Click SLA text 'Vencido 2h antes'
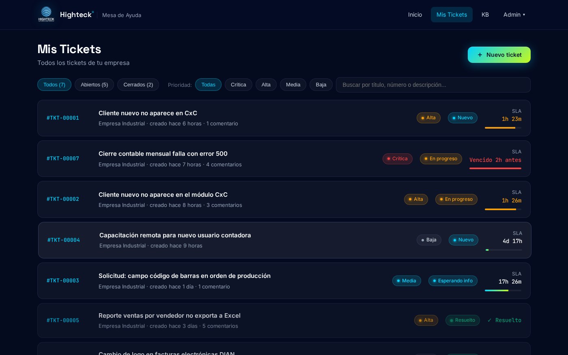The height and width of the screenshot is (355, 568). (x=495, y=160)
